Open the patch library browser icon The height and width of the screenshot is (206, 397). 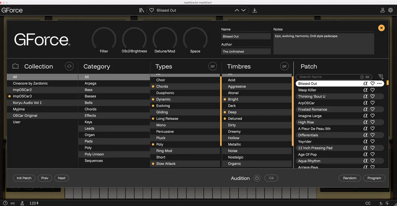coord(142,10)
